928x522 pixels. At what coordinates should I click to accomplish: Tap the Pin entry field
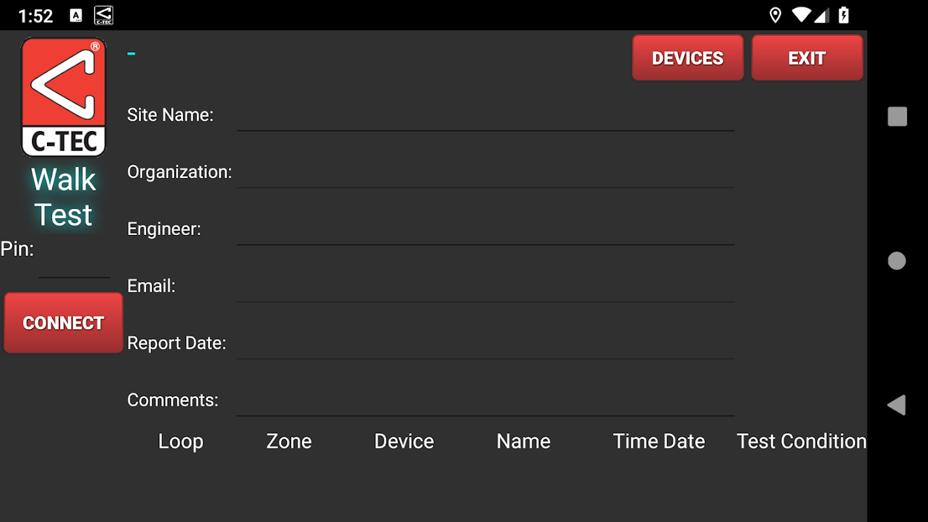pos(74,266)
